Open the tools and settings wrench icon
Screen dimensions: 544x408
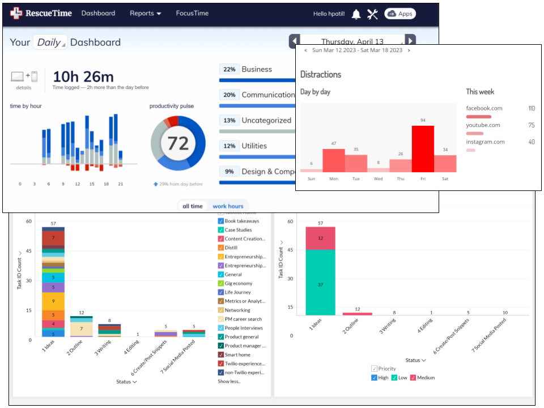(372, 14)
